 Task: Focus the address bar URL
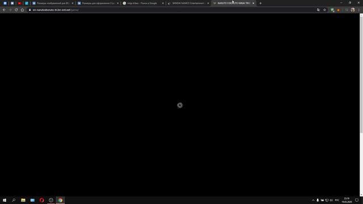(56, 10)
